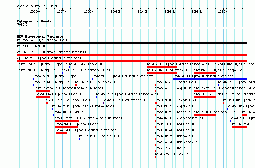This screenshot has height=168, width=255.
Task: Click the 23900k ruler position
Action: [143, 11]
